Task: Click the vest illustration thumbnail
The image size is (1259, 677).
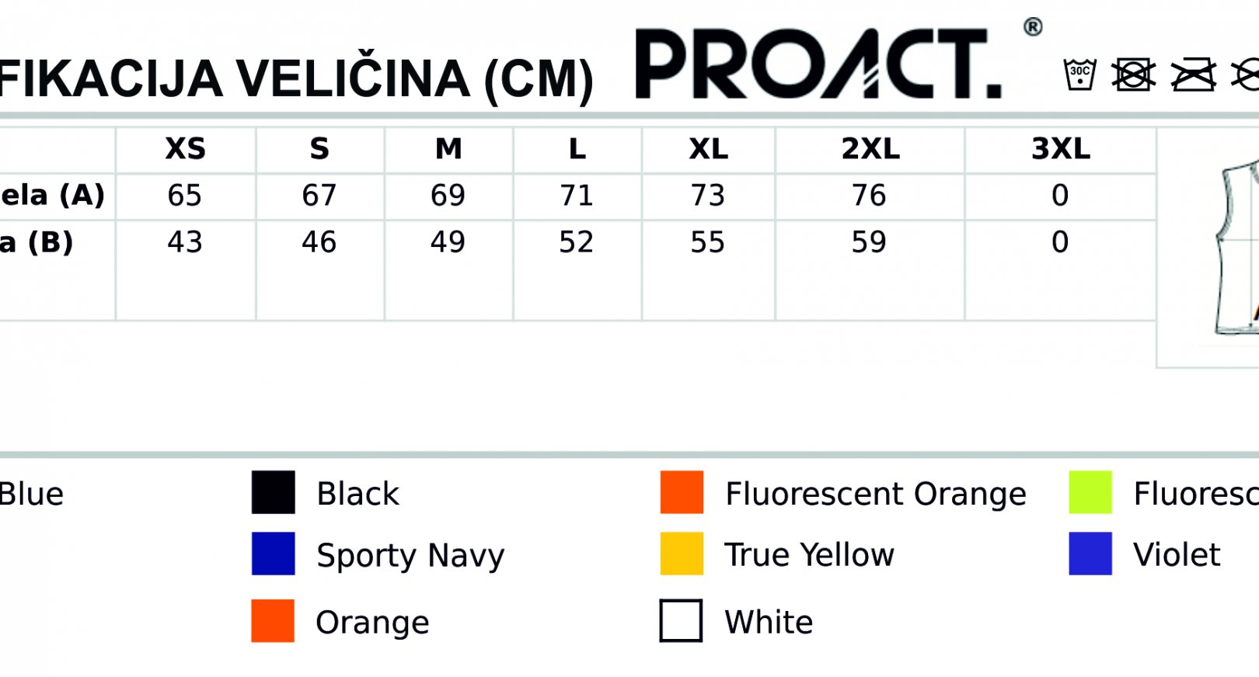Action: point(1236,247)
